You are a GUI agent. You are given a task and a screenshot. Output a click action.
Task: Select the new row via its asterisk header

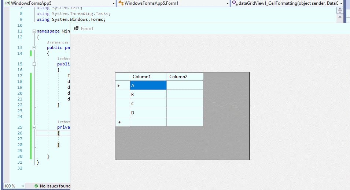coord(122,122)
